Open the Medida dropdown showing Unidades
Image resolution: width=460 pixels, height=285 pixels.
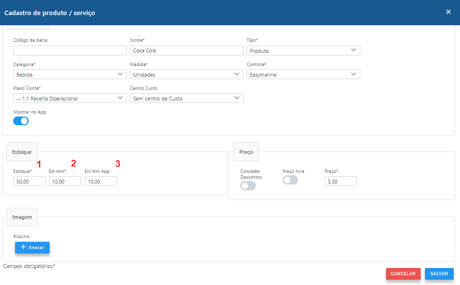187,74
